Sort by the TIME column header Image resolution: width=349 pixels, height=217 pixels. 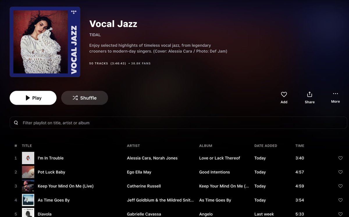coord(300,146)
